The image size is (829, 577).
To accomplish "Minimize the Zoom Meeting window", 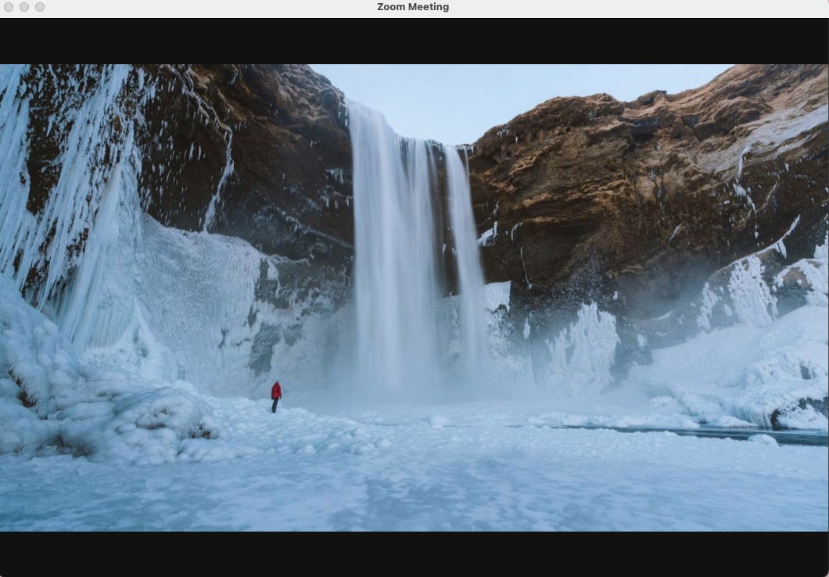I will point(23,7).
